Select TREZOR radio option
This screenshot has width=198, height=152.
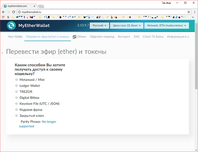tap(16, 92)
